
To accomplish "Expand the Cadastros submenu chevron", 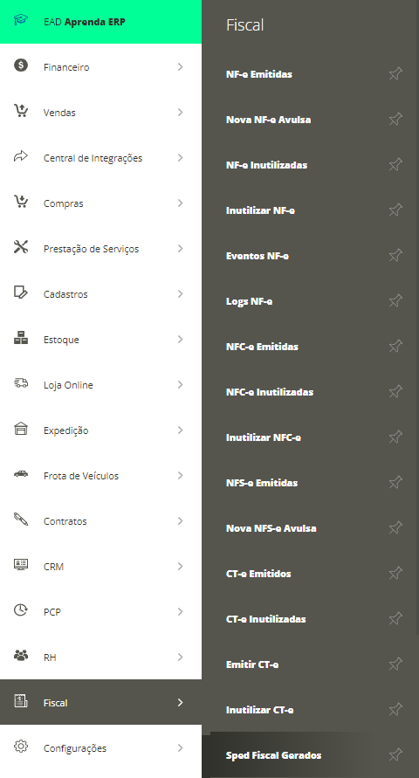I will point(181,293).
